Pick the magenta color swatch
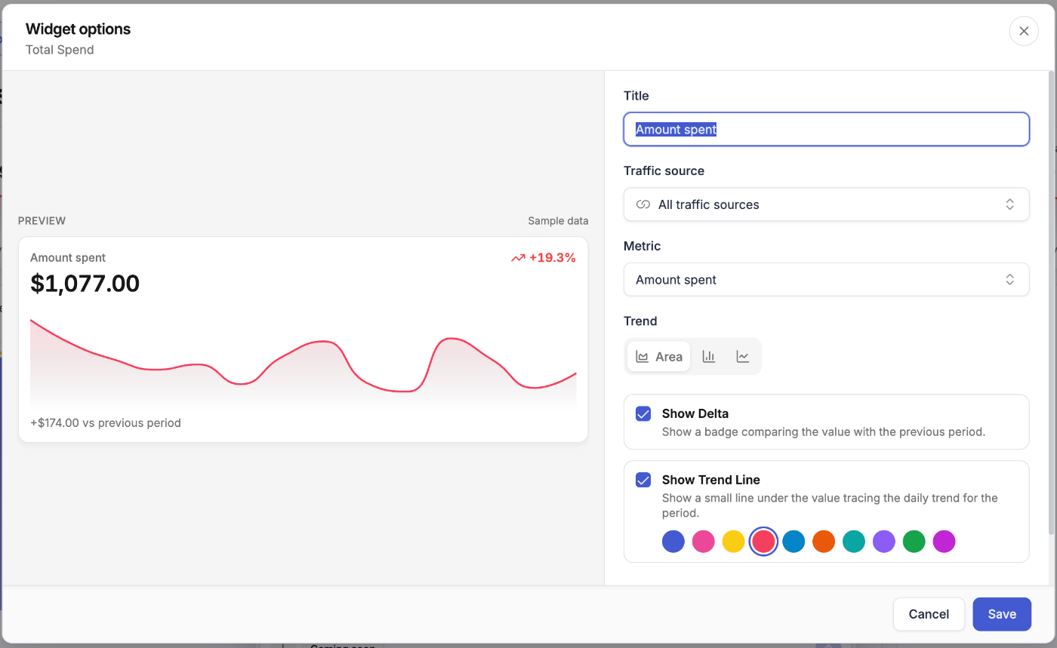Screen dimensions: 1057x648 pyautogui.click(x=945, y=542)
